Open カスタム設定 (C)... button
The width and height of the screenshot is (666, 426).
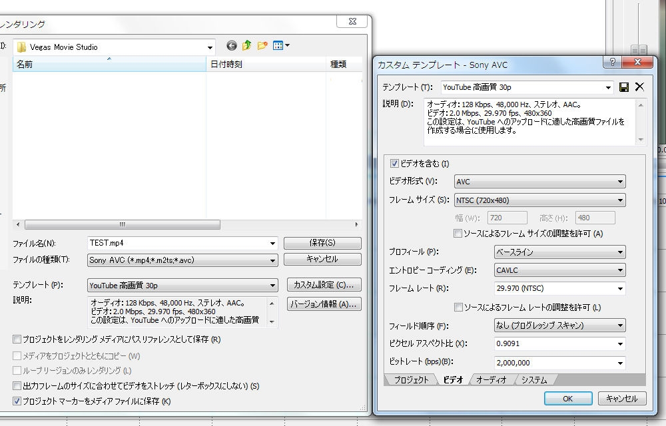tap(324, 285)
